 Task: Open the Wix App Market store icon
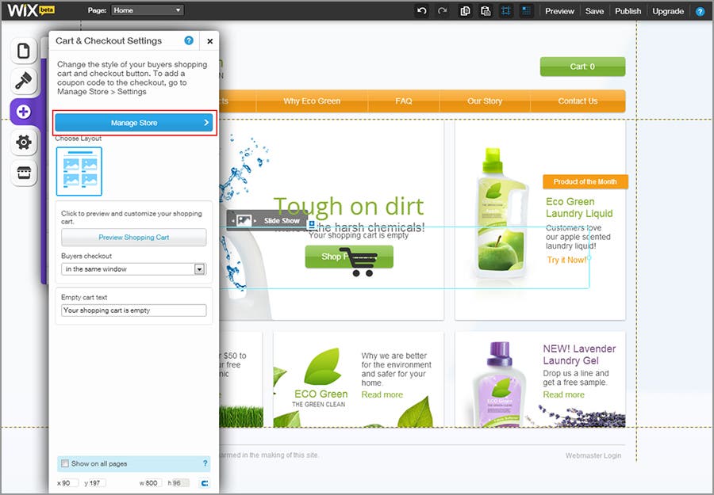[x=23, y=172]
